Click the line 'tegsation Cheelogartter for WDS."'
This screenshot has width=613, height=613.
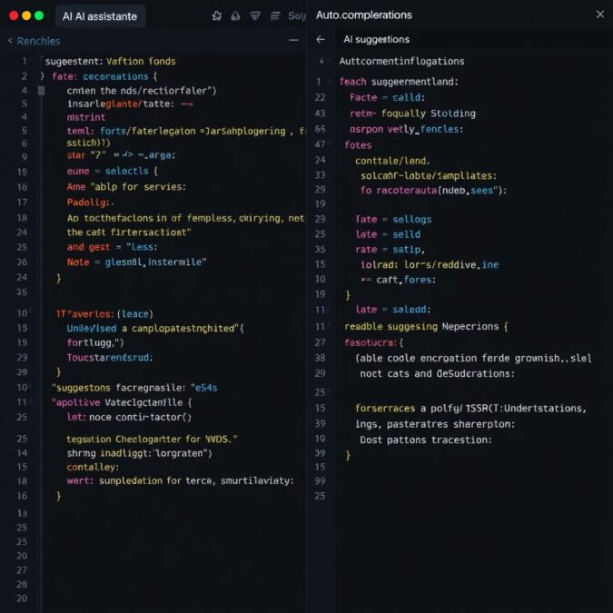(152, 439)
